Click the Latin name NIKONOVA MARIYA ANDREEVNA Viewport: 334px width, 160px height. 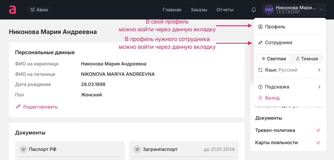click(x=118, y=74)
